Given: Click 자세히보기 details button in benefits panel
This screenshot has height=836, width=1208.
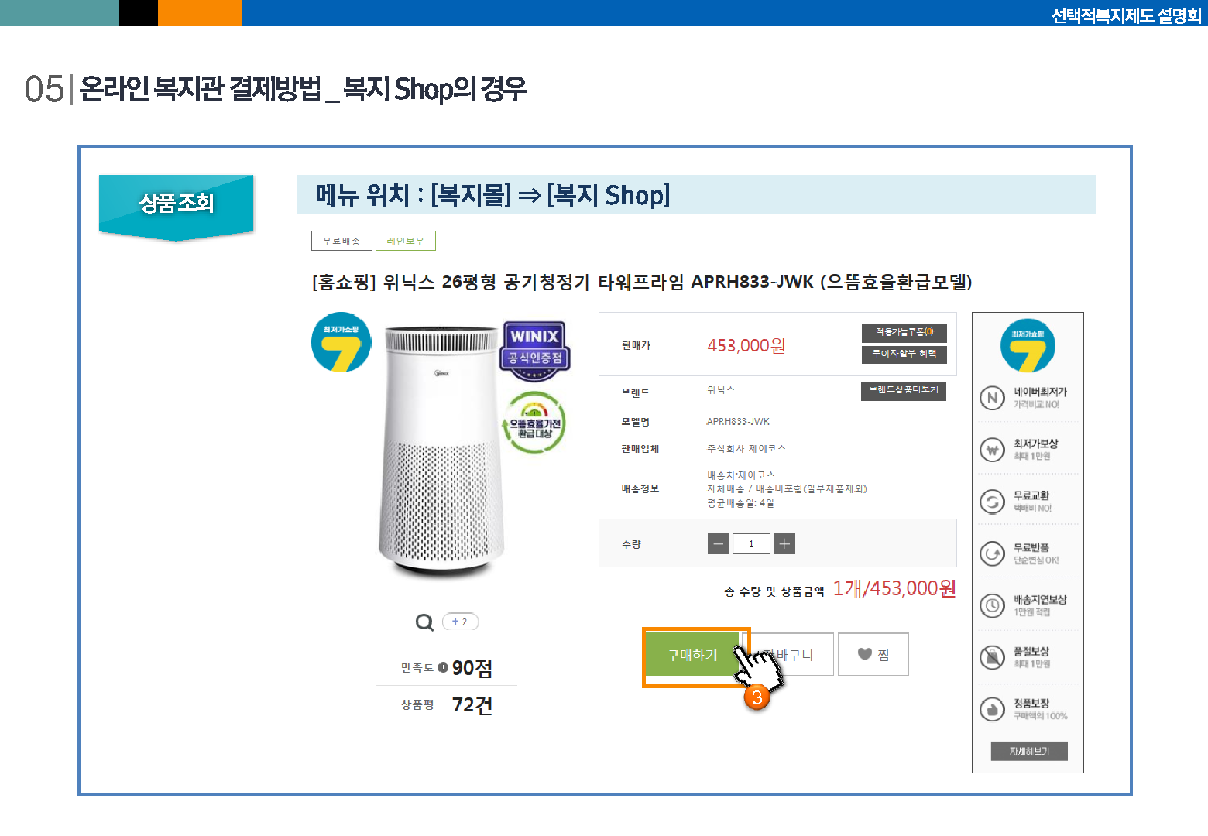Looking at the screenshot, I should click(x=1029, y=751).
